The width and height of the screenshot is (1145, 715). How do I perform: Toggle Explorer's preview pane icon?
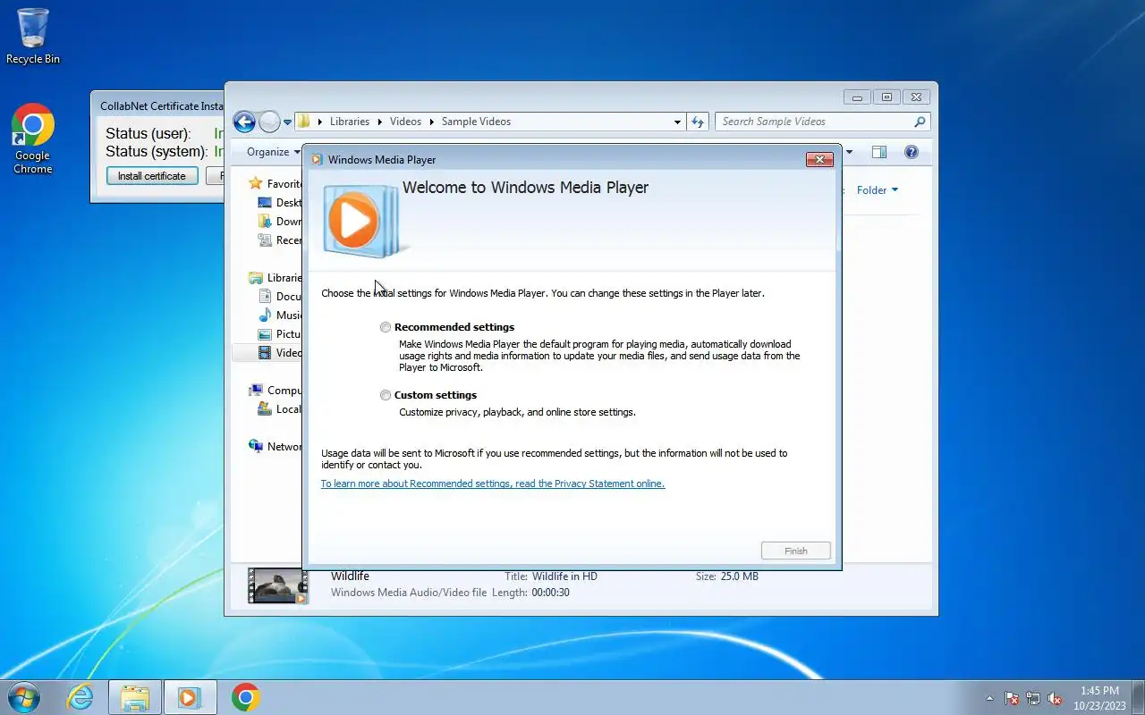[x=879, y=152]
